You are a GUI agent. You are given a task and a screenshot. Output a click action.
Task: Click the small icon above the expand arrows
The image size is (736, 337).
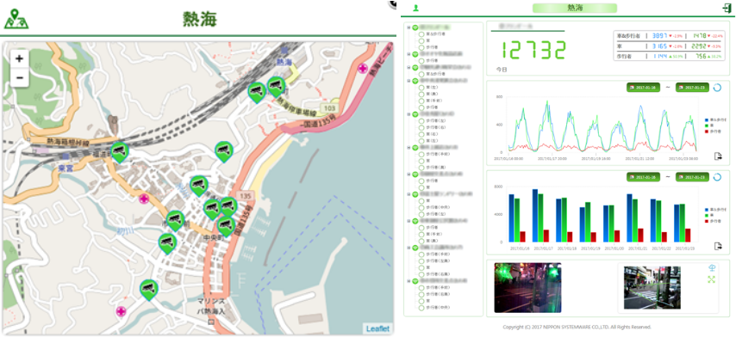pos(713,267)
